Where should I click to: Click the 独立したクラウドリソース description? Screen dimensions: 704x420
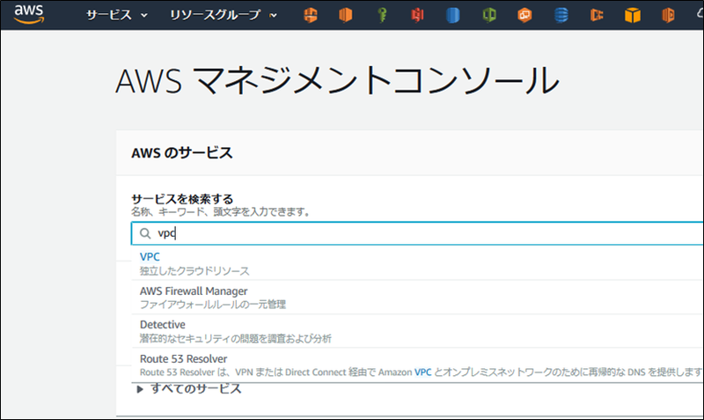point(194,271)
